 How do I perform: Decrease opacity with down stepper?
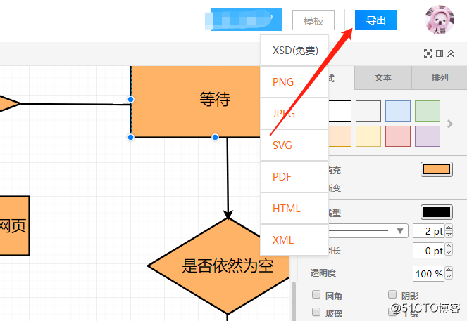tap(449, 277)
